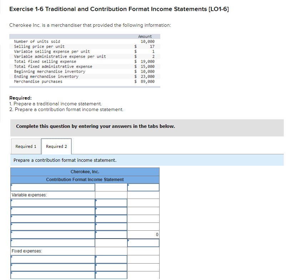Click the amount field beside the first variable expense
Viewport: 287px width, 280px height.
click(x=111, y=202)
